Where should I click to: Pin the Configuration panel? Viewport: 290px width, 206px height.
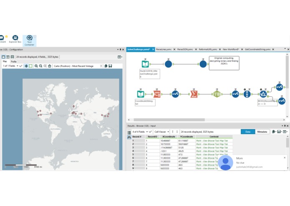121,50
